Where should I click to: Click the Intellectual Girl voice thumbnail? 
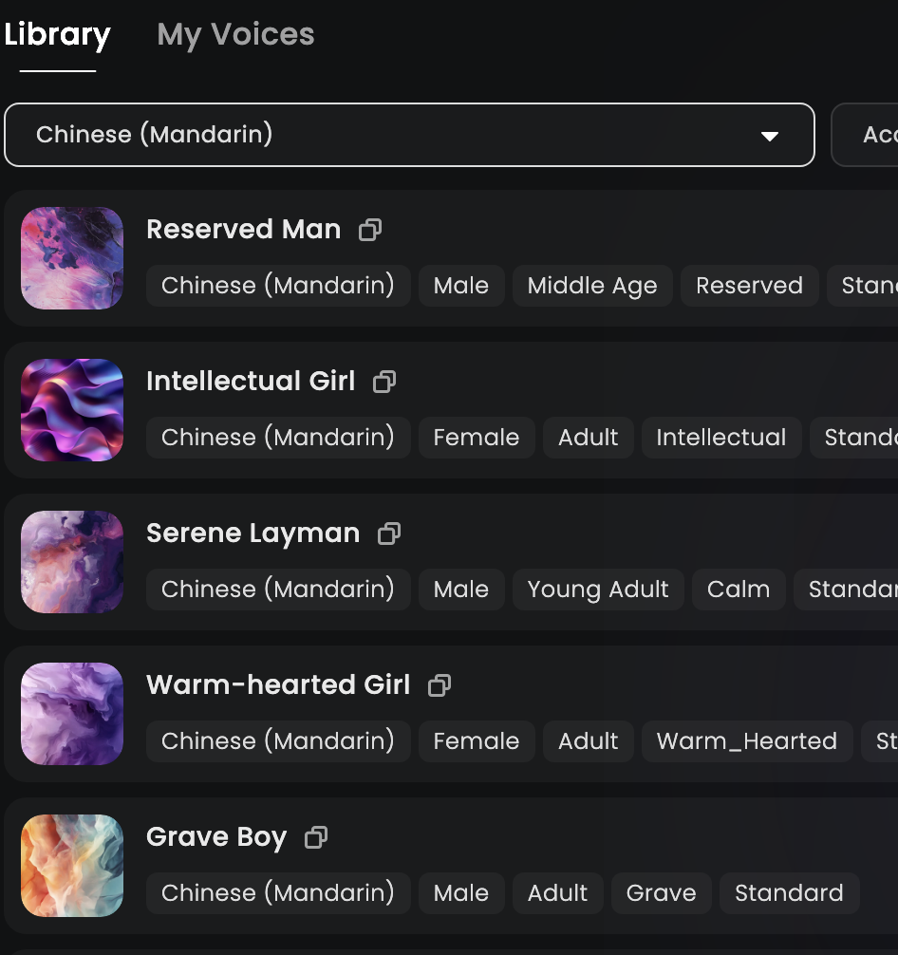(x=72, y=410)
